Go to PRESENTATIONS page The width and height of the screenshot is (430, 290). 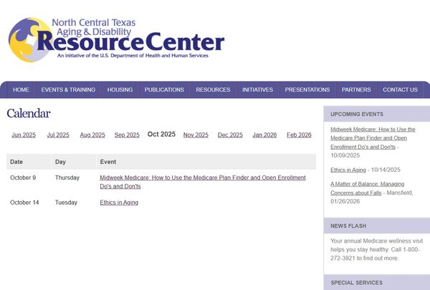307,90
